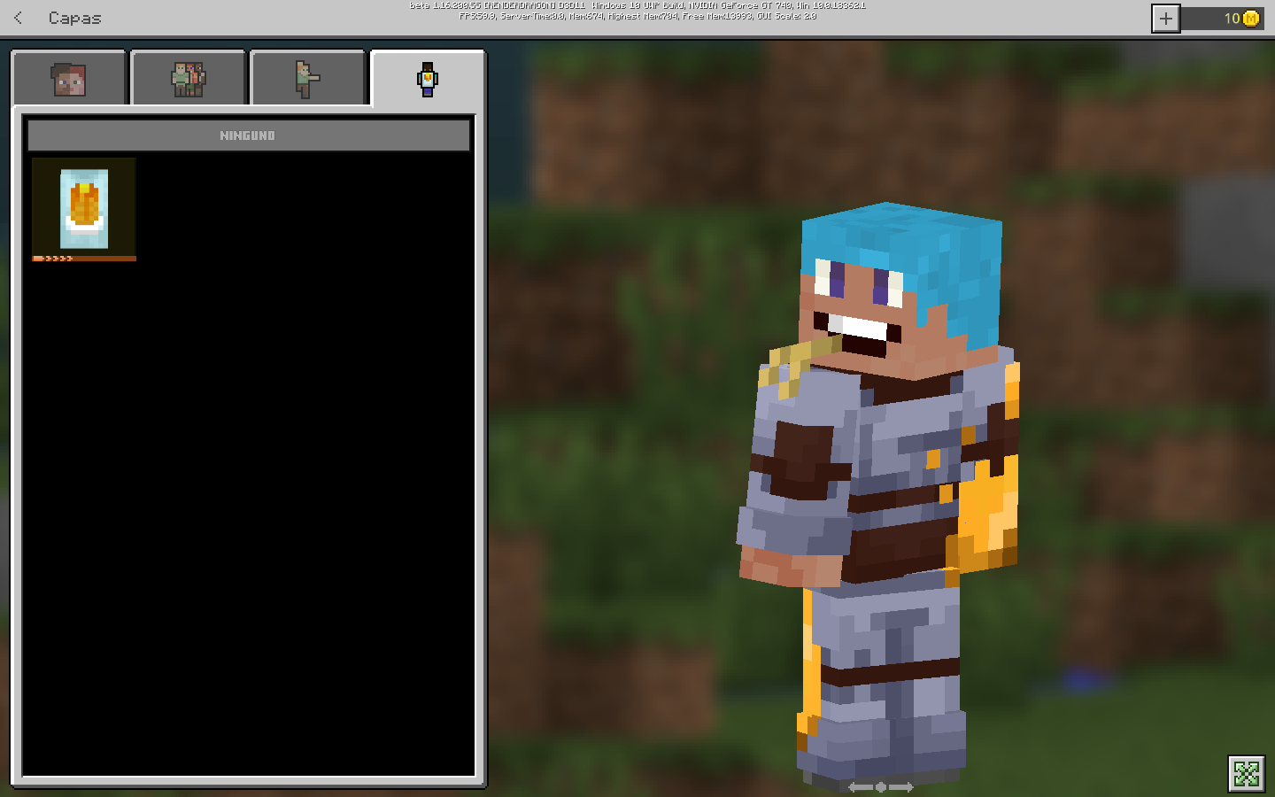Open the character head skin tab
Viewport: 1275px width, 797px height.
click(69, 79)
